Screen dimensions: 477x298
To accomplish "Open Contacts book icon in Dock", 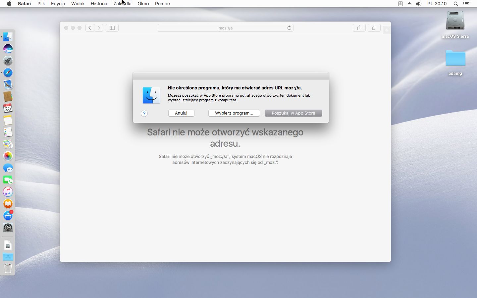I will 8,96.
